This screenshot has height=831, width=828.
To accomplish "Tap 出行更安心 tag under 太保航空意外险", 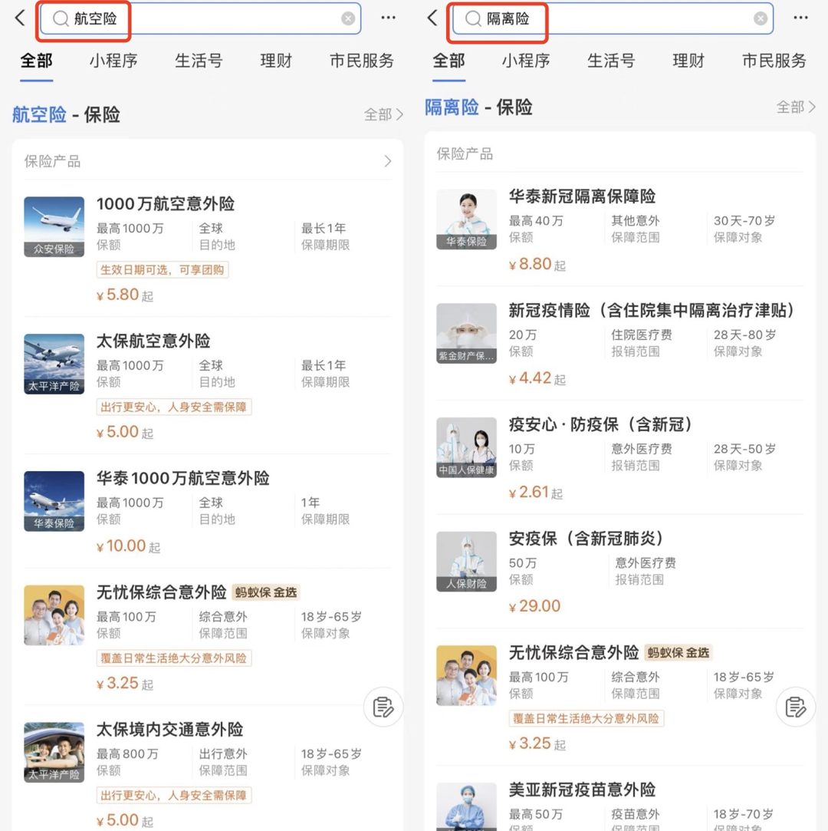I will (173, 407).
